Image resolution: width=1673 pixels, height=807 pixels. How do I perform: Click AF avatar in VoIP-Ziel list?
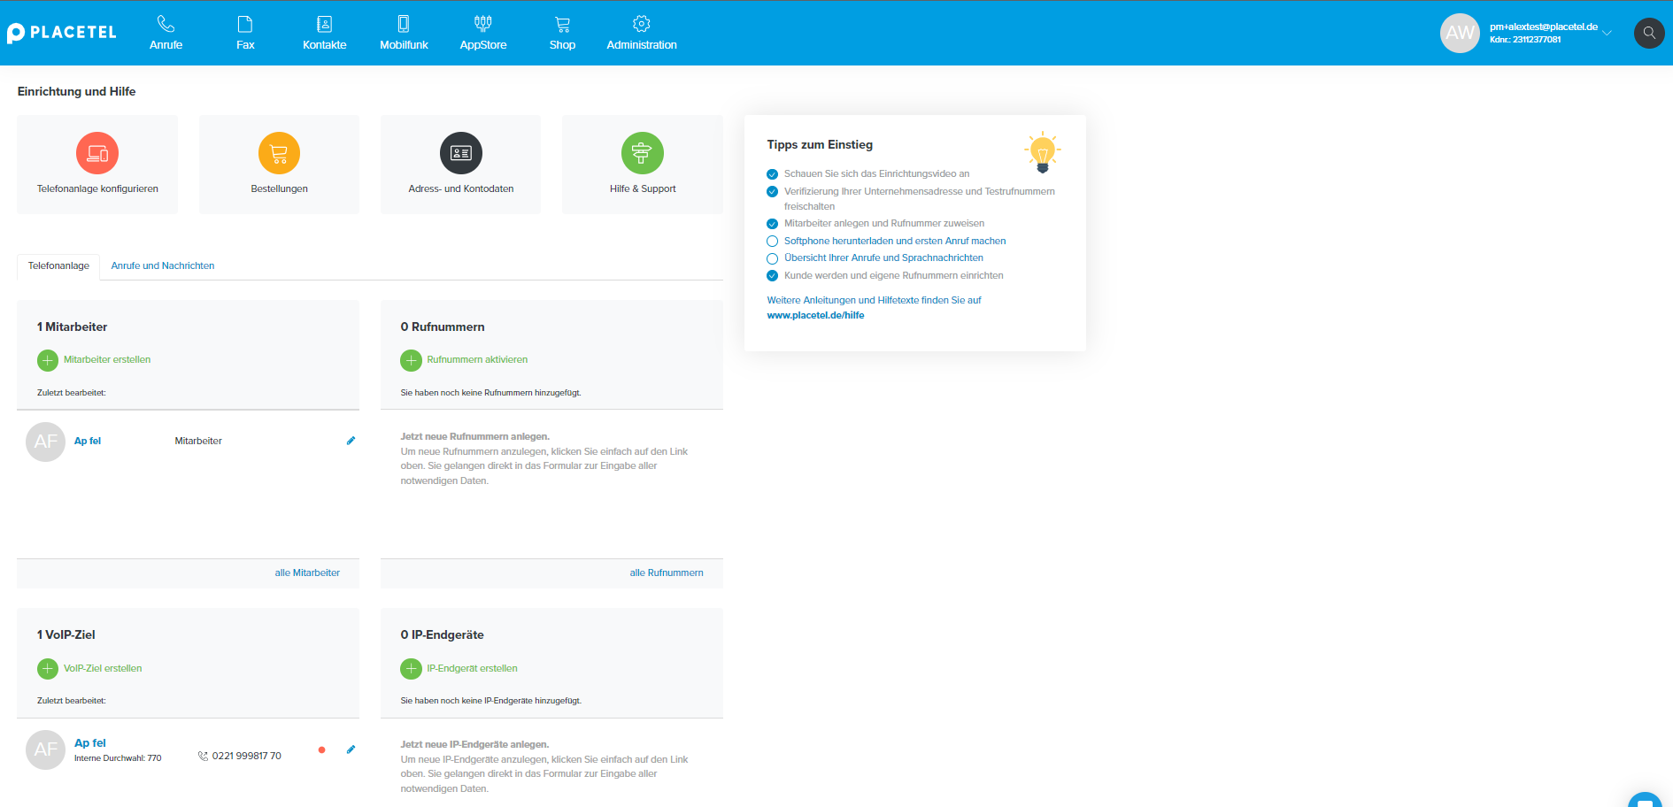pyautogui.click(x=45, y=749)
